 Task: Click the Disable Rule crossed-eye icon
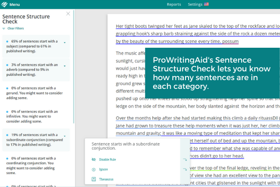(x=94, y=159)
